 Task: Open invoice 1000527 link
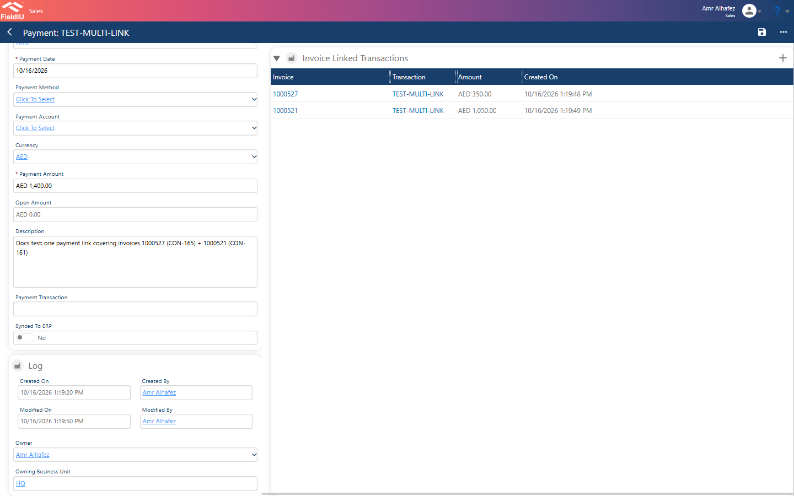tap(286, 94)
